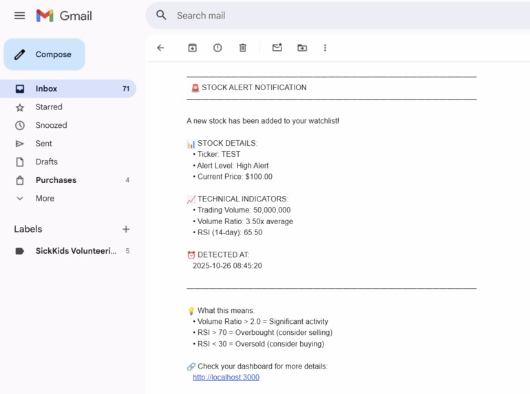Compose a new email
Image resolution: width=530 pixels, height=394 pixels.
point(44,54)
